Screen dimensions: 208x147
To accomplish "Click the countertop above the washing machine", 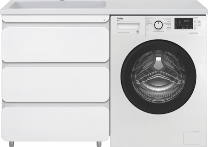I will coord(159,10).
